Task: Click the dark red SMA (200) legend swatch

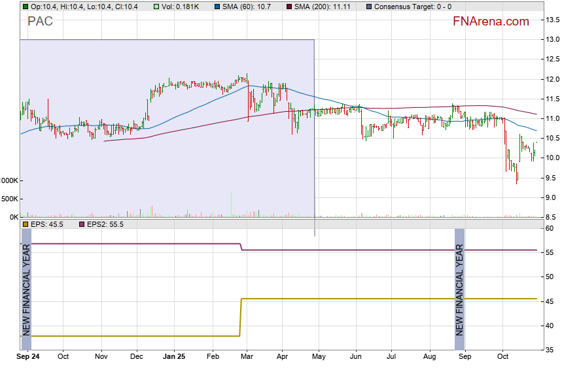Action: coord(290,7)
